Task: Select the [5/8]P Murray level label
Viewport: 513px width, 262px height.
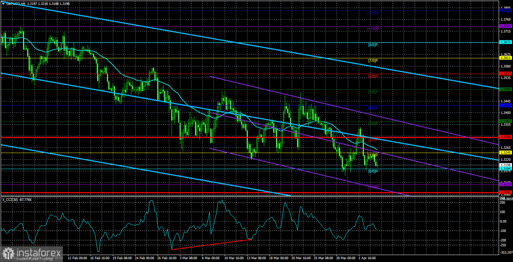Action: pyautogui.click(x=373, y=92)
